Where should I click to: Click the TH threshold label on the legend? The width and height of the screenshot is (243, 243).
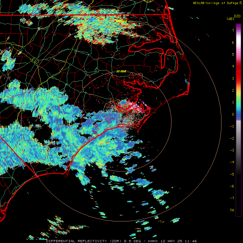coord(232,210)
